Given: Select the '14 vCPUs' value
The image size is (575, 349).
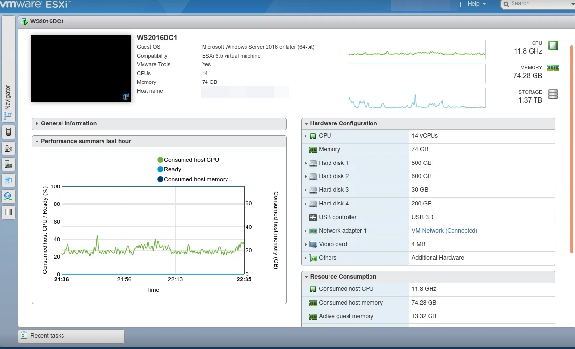Looking at the screenshot, I should tap(425, 136).
